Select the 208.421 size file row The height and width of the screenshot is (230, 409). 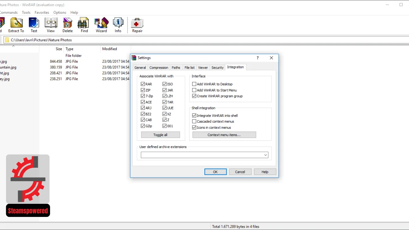65,73
